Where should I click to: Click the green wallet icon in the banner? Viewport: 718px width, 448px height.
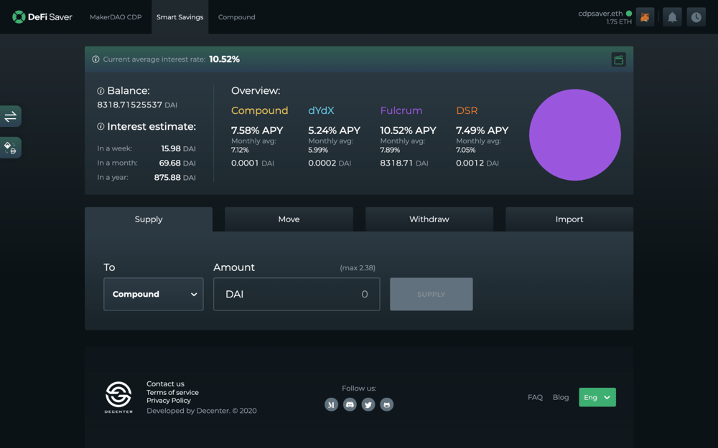click(x=618, y=59)
